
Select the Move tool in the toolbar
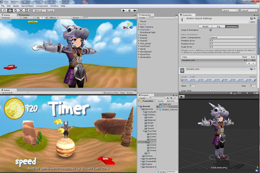[10, 10]
